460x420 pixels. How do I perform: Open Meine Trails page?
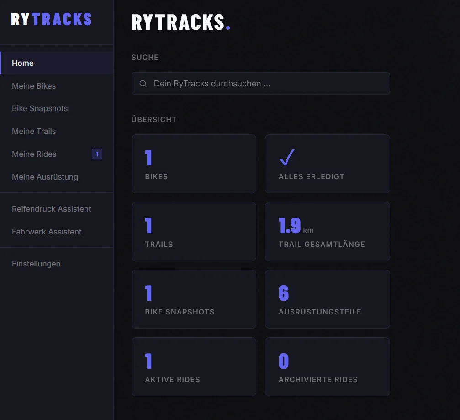57,131
